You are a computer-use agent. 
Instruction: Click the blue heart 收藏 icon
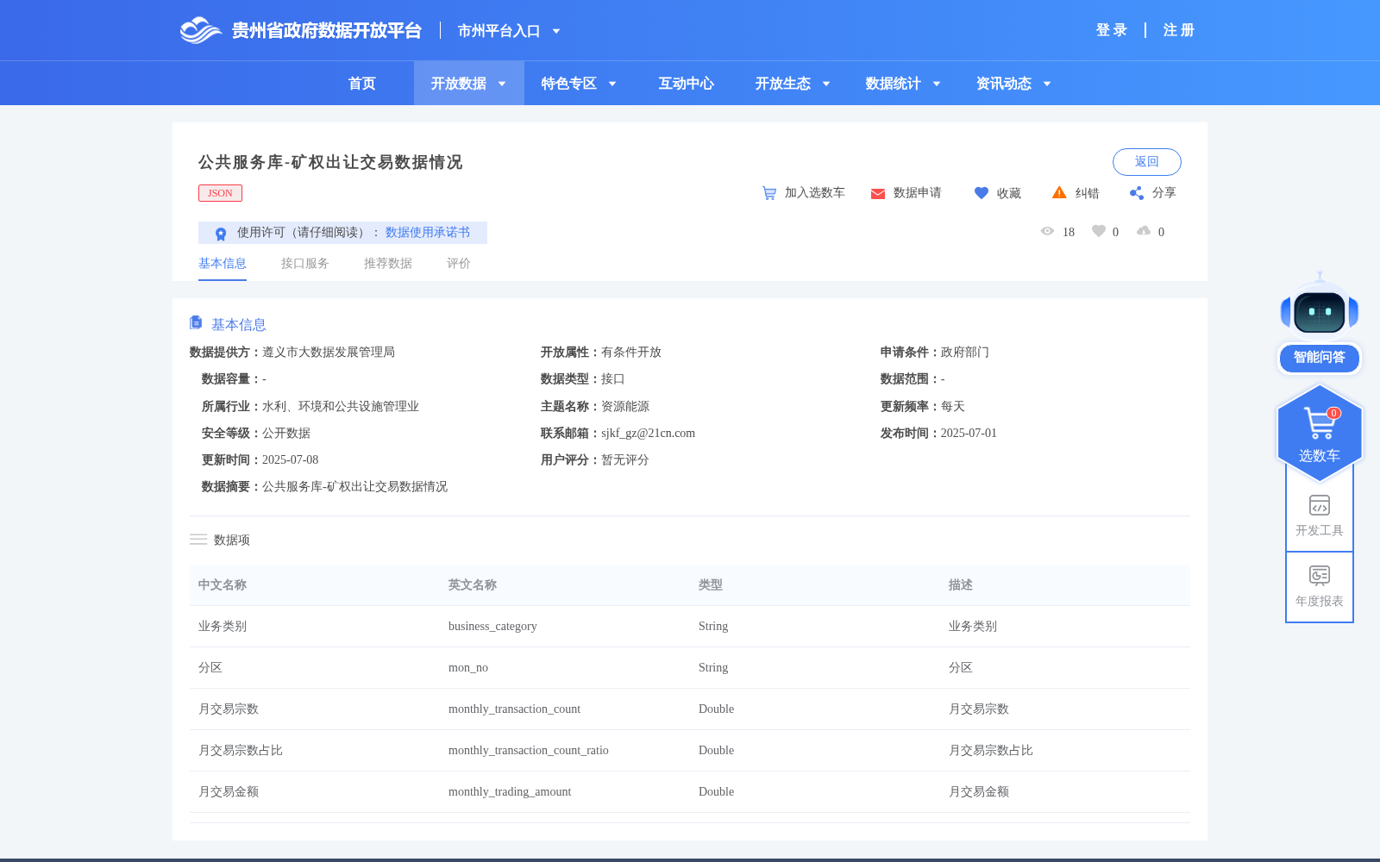[x=982, y=193]
